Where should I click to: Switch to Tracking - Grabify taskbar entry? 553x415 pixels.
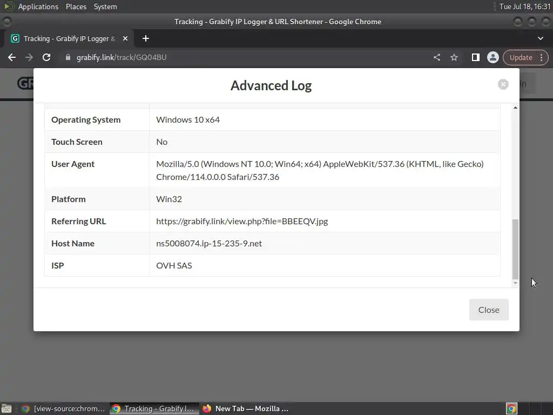click(x=154, y=409)
